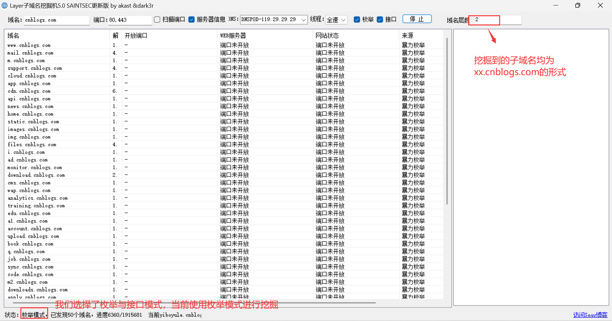Select row wap.cnblogs.com

224,190
